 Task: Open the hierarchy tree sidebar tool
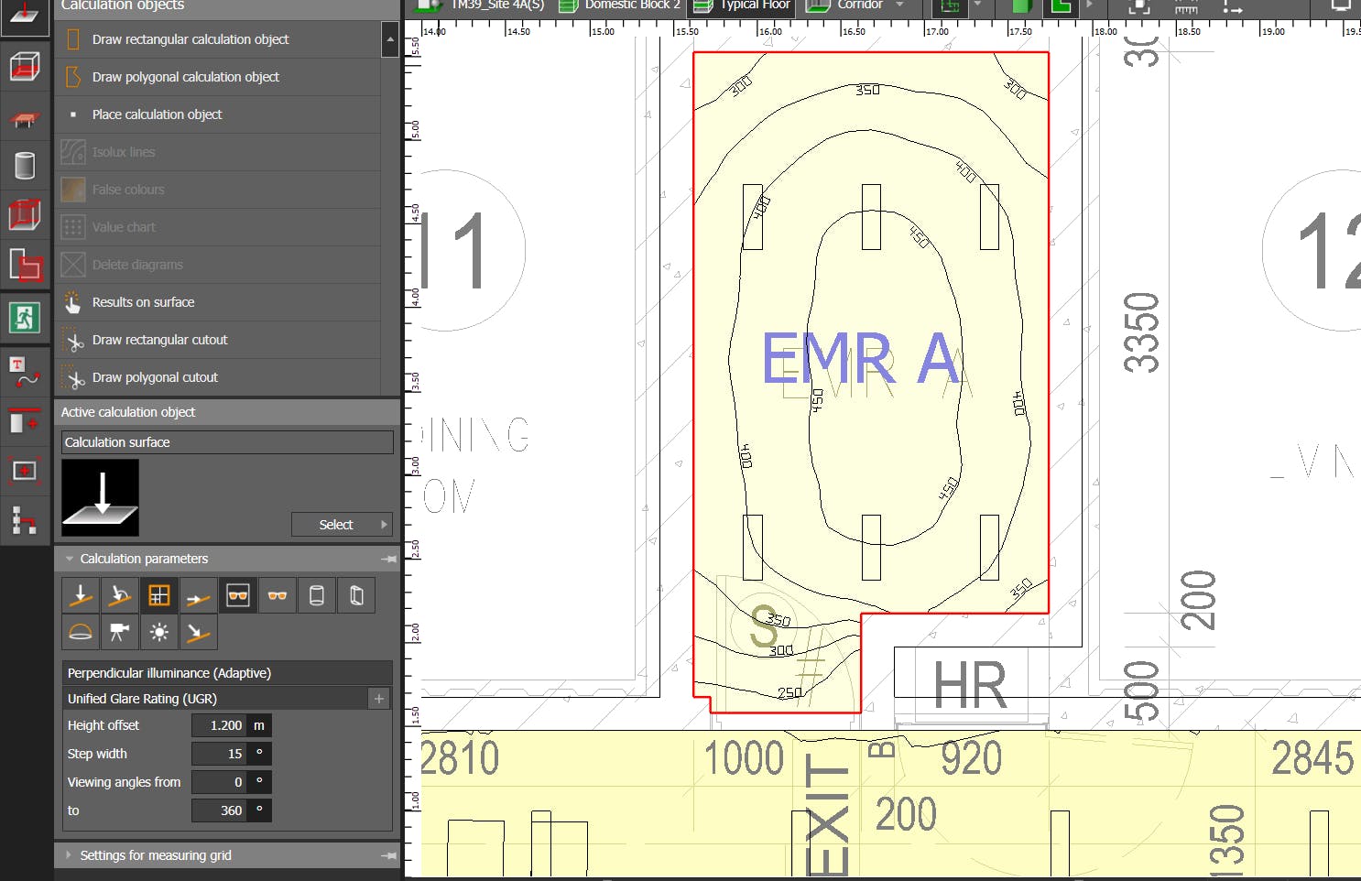pos(25,520)
